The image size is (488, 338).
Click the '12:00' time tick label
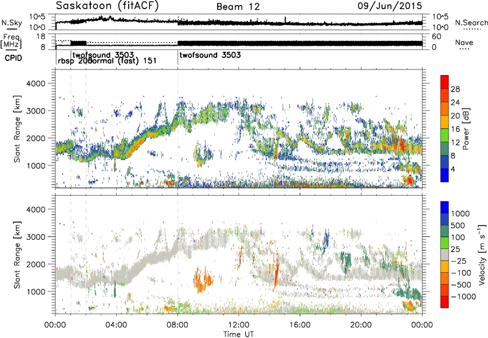[239, 325]
